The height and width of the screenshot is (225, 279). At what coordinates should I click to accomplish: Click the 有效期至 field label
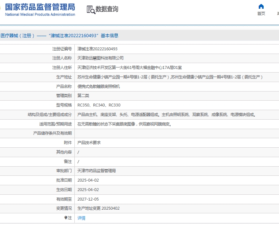(64, 199)
